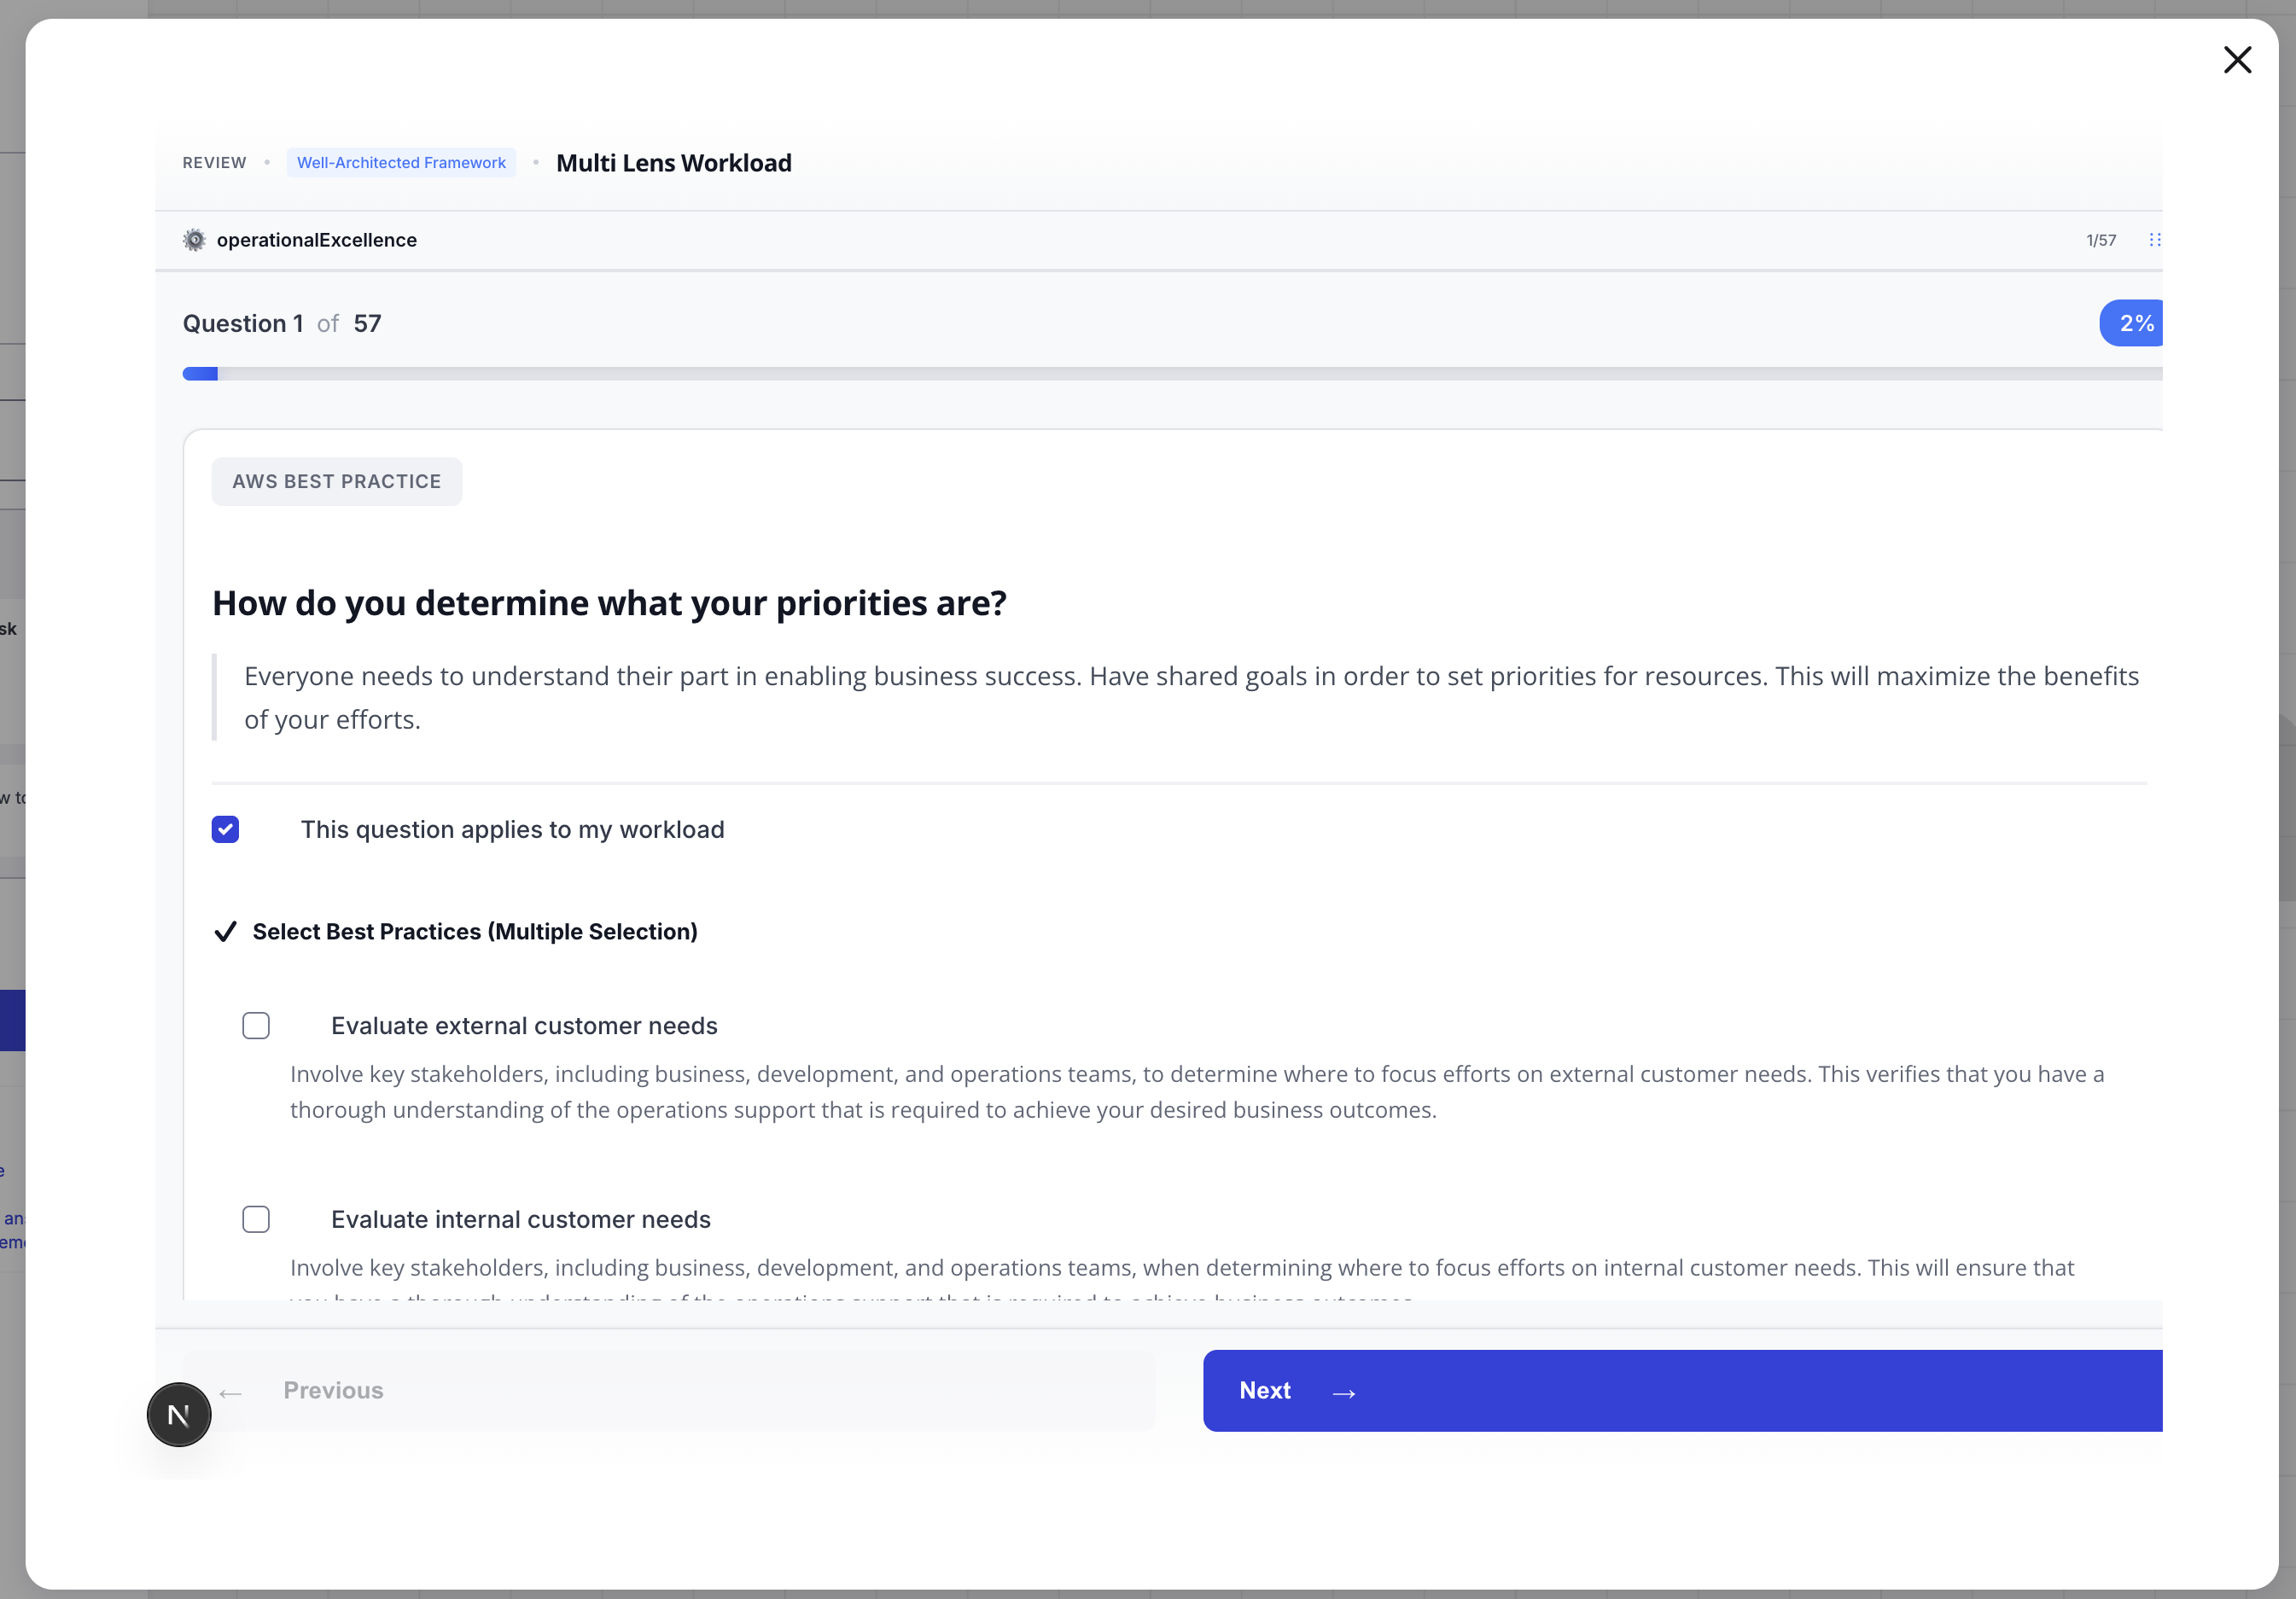
Task: Click the left arrow icon beside Previous
Action: [x=231, y=1393]
